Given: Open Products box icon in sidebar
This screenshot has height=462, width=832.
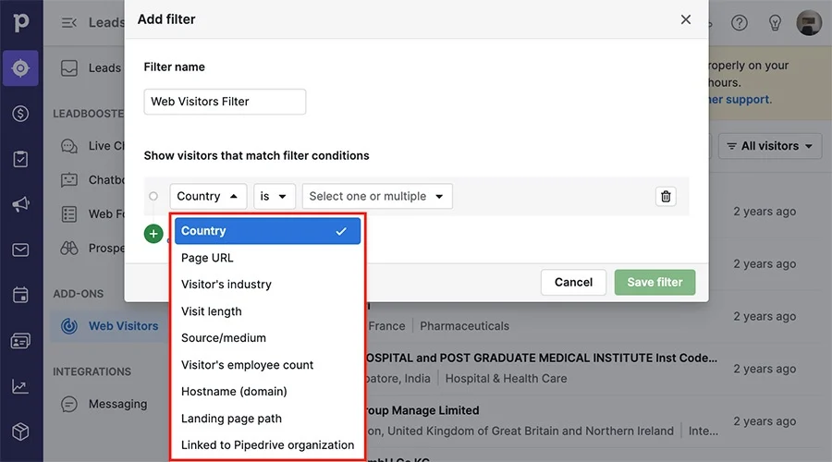Looking at the screenshot, I should [20, 432].
